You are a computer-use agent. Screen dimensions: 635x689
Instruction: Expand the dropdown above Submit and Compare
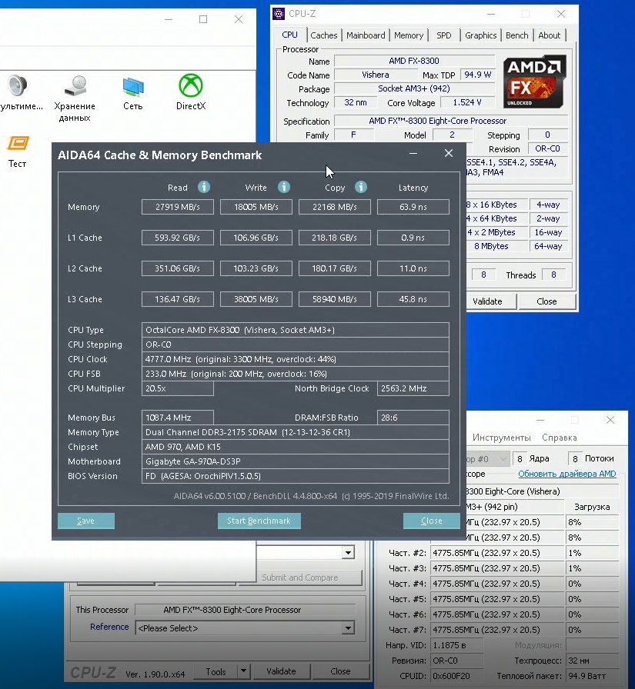[x=348, y=552]
